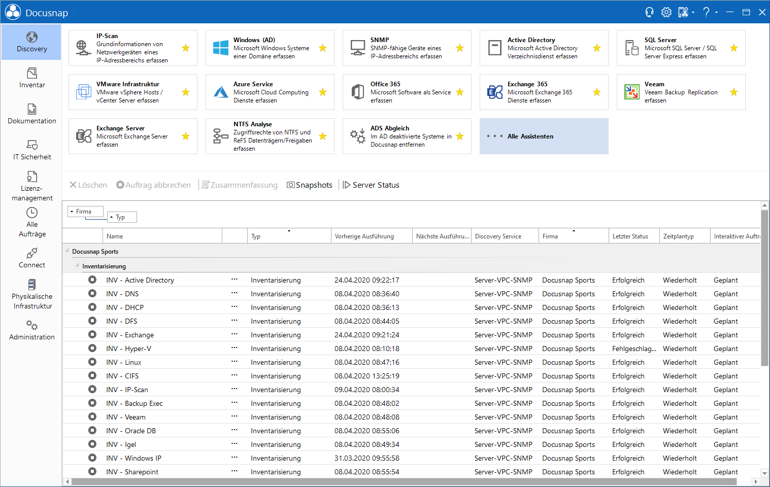Open Alle Assistenten tile
This screenshot has width=770, height=487.
point(544,136)
